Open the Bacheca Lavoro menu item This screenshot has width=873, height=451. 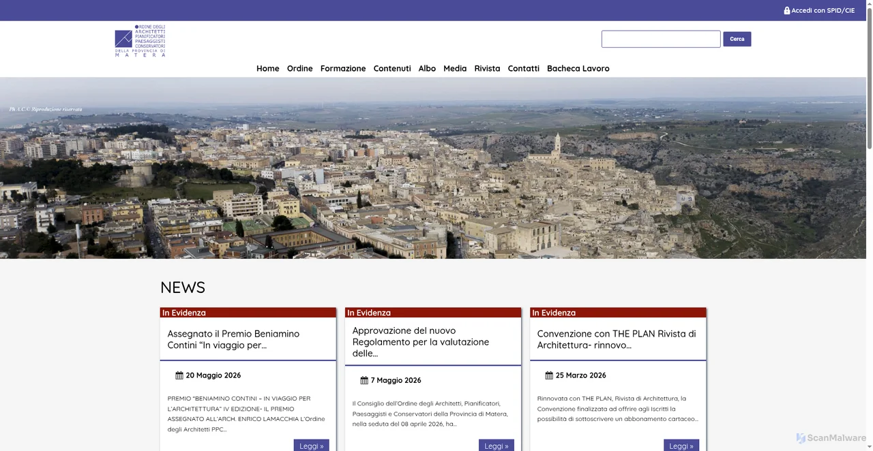(x=578, y=68)
